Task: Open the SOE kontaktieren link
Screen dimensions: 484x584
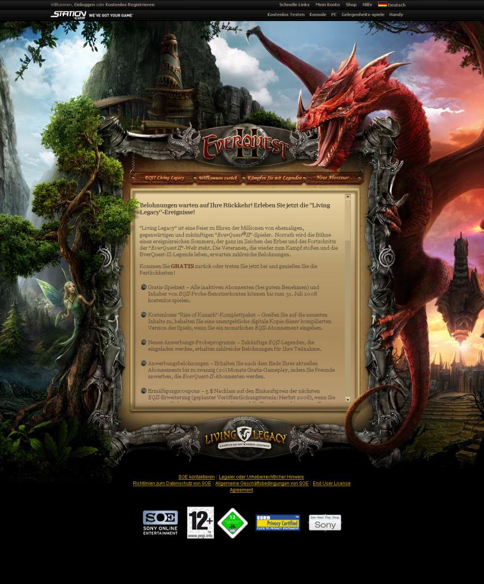Action: tap(196, 477)
